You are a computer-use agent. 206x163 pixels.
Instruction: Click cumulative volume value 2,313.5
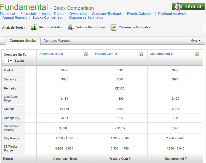tap(120, 128)
